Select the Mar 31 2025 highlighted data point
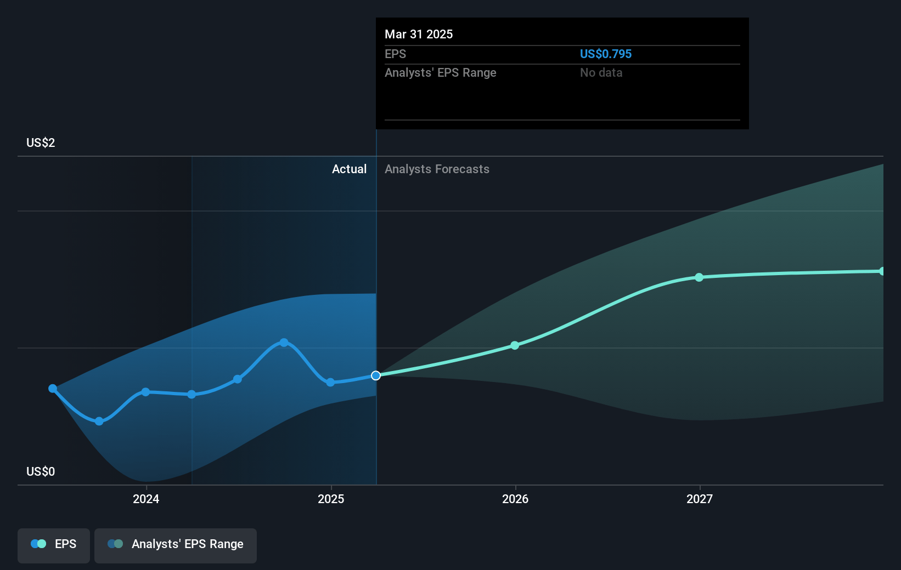901x570 pixels. (x=376, y=375)
